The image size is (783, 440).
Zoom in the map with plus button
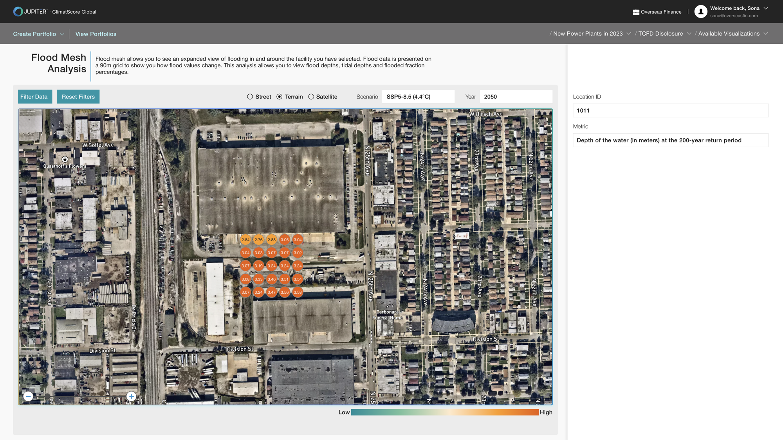132,396
